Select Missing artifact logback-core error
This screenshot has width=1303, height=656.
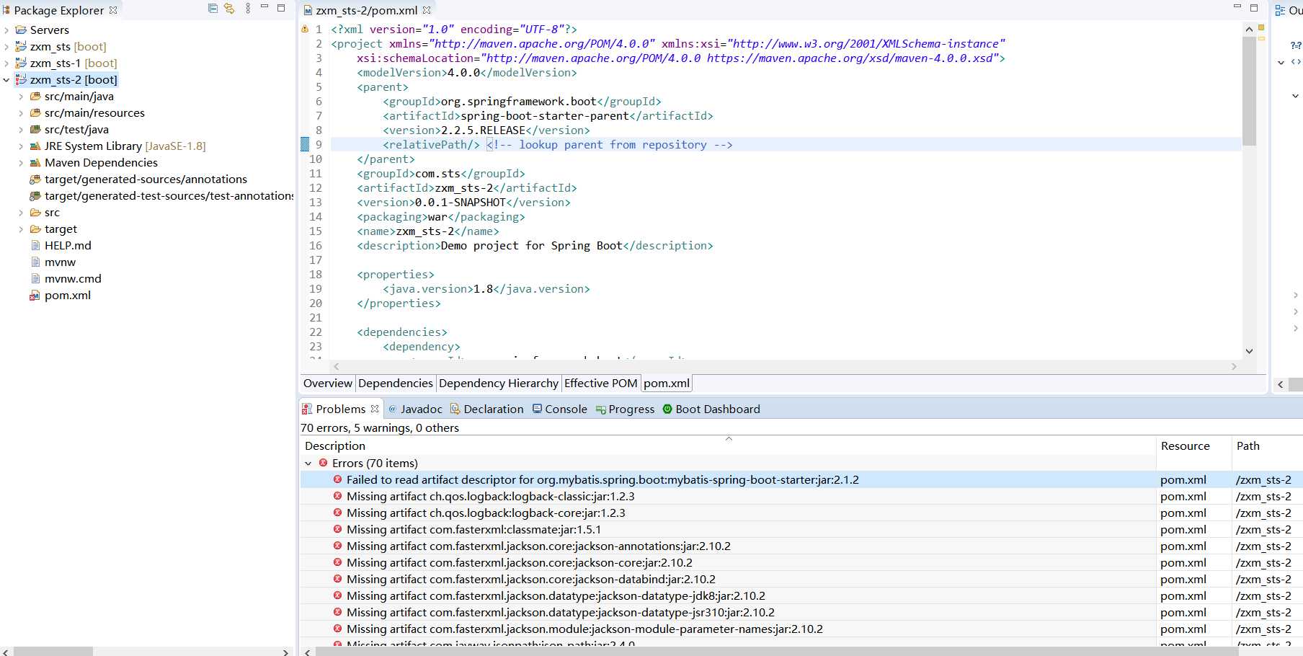pos(801,513)
